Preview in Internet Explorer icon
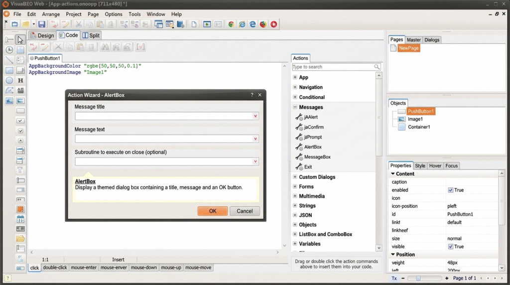The height and width of the screenshot is (285, 510). pos(242,24)
